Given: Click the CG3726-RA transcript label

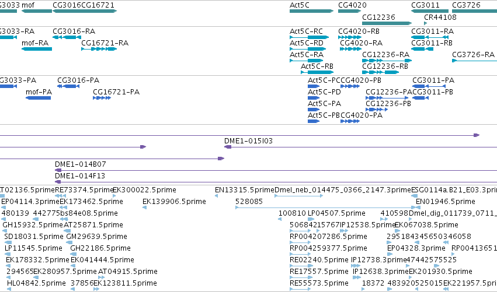Looking at the screenshot, I should (x=473, y=55).
